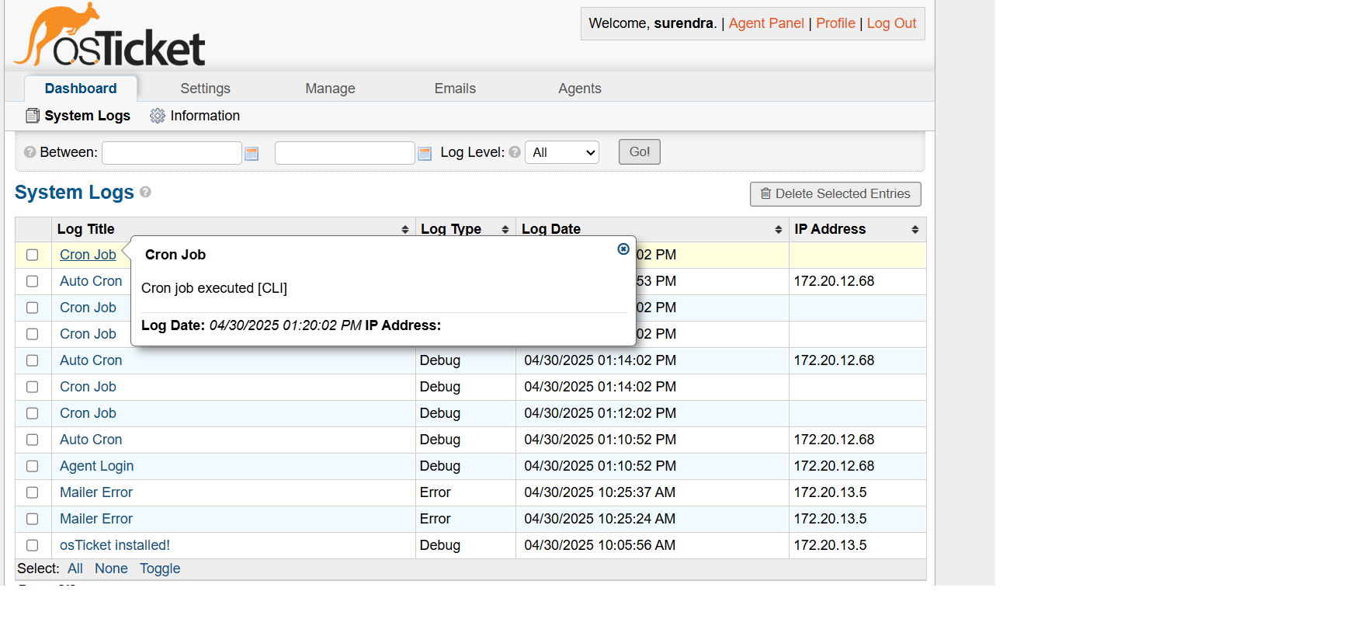This screenshot has width=1357, height=633.
Task: Switch to the Settings tab
Action: [205, 89]
